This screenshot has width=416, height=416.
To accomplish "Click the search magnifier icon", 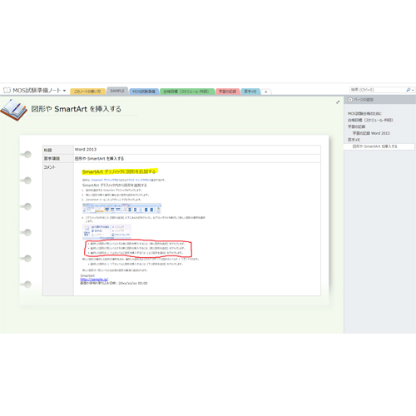I will 409,90.
